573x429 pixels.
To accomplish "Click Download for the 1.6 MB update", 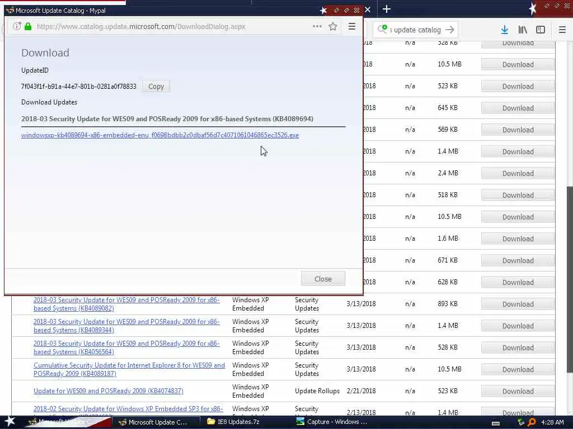I will [x=518, y=239].
